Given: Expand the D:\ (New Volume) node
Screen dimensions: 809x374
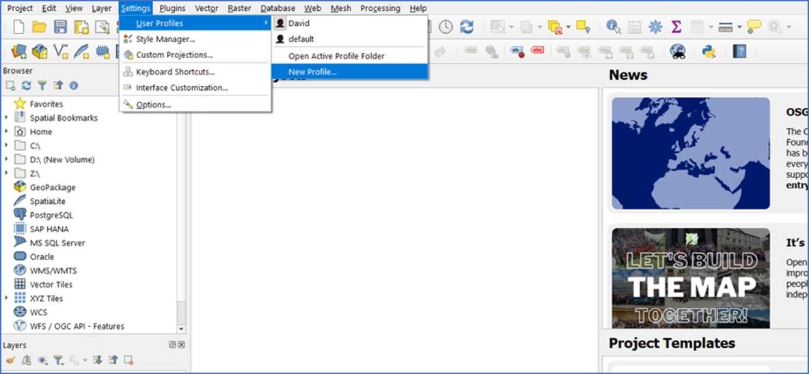Looking at the screenshot, I should pyautogui.click(x=6, y=159).
